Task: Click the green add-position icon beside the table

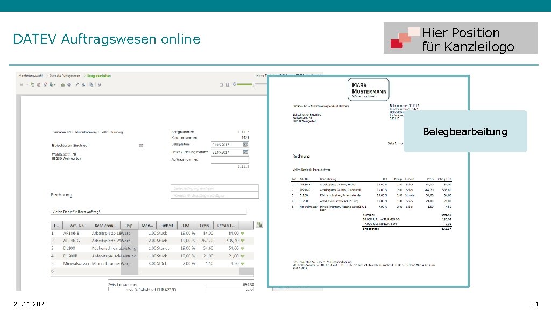Action: [259, 224]
